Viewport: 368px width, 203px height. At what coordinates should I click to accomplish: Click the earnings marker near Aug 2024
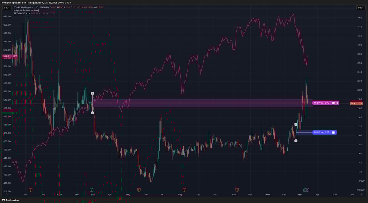click(x=184, y=190)
